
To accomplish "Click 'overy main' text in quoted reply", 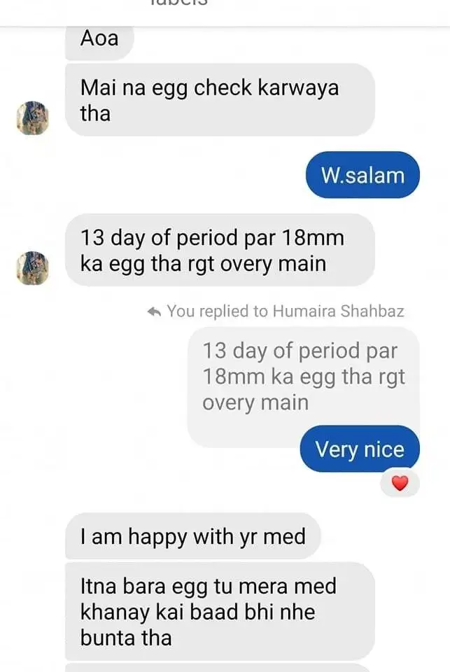I will coord(255,402).
